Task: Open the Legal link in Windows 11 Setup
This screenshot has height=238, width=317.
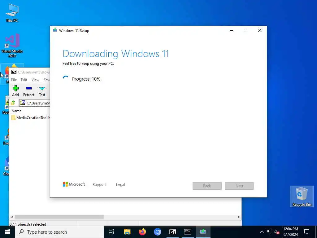Action: (120, 185)
